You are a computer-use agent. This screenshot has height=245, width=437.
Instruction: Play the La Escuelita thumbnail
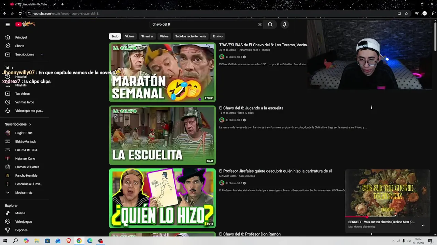point(163,135)
